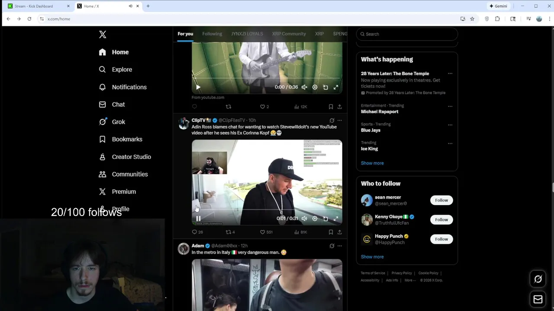The width and height of the screenshot is (554, 311).
Task: Toggle picture-in-picture on guitar video
Action: click(x=325, y=87)
